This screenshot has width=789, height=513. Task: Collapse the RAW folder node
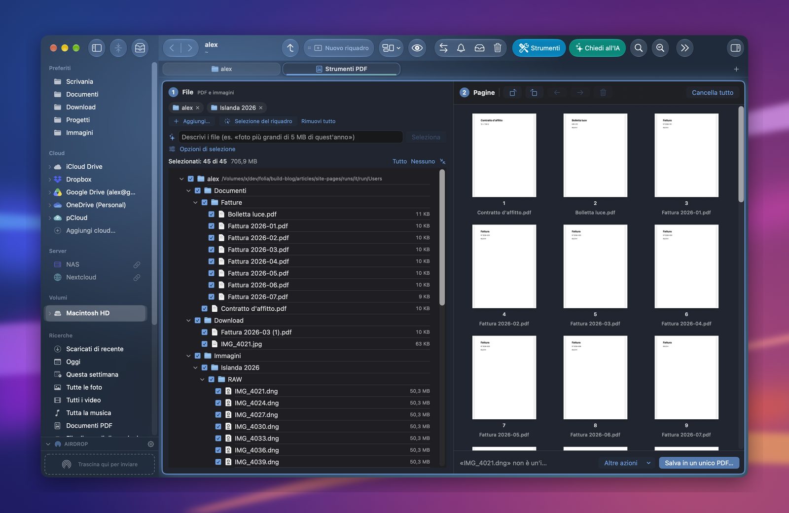coord(202,380)
